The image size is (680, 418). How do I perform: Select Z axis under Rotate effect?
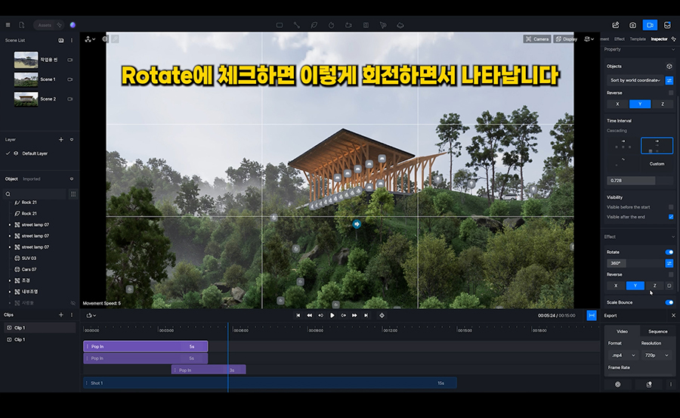click(654, 286)
